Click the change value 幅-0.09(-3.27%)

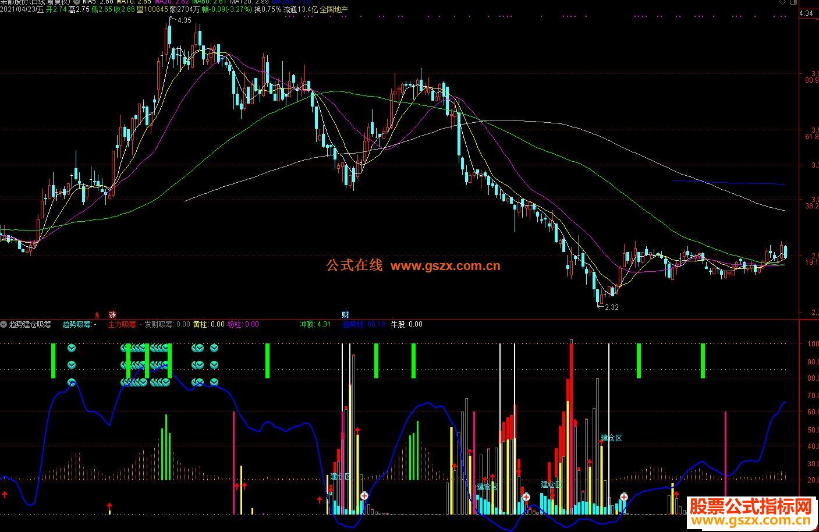pos(227,9)
